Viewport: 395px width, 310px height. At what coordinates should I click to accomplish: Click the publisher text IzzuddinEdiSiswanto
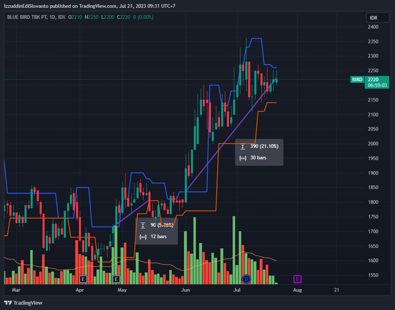pos(26,6)
